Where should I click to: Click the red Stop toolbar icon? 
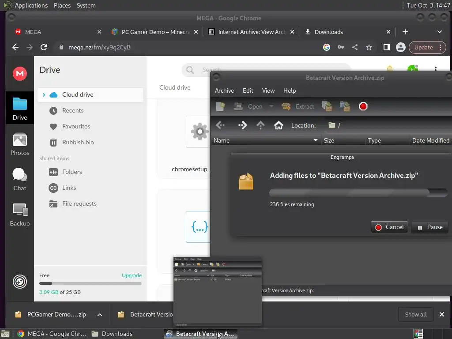click(x=363, y=106)
